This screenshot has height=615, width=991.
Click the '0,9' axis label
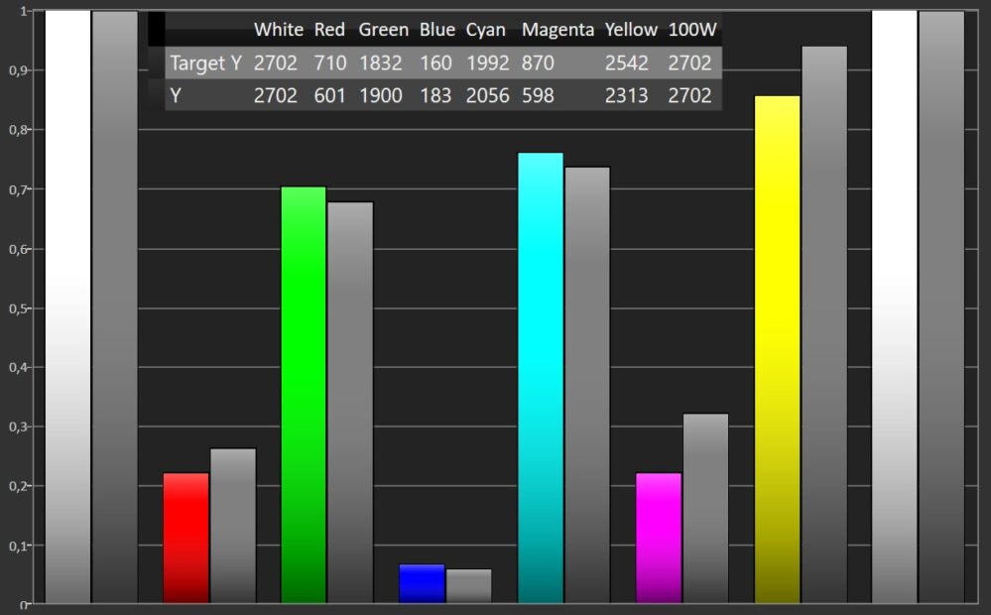point(18,70)
